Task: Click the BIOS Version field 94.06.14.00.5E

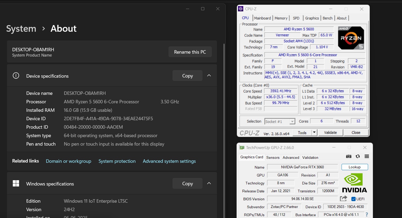Action: tap(302, 199)
